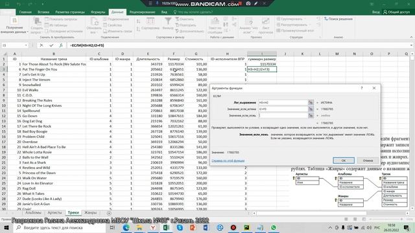Click Повторить filter icon

pos(177,25)
